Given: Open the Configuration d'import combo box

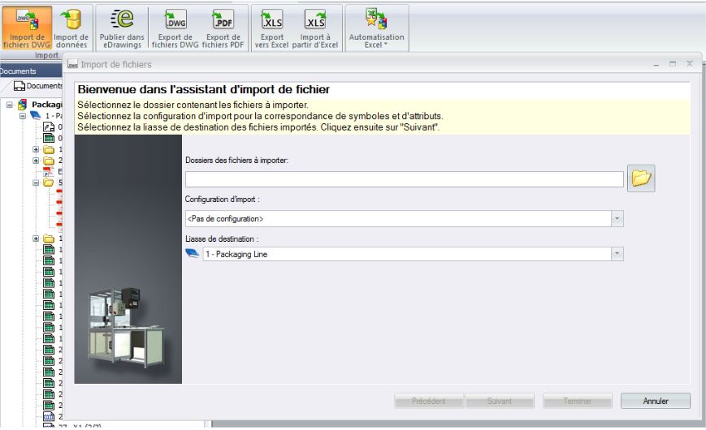Looking at the screenshot, I should coord(405,218).
